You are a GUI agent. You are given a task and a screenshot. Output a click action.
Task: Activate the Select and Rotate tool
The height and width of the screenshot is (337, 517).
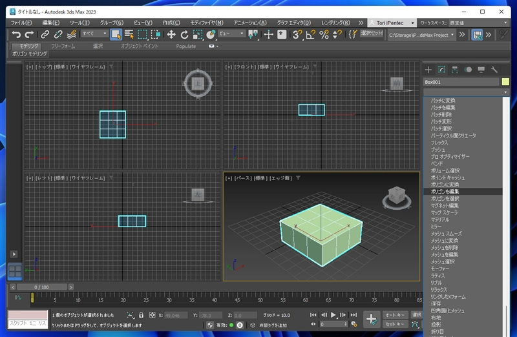click(x=184, y=34)
